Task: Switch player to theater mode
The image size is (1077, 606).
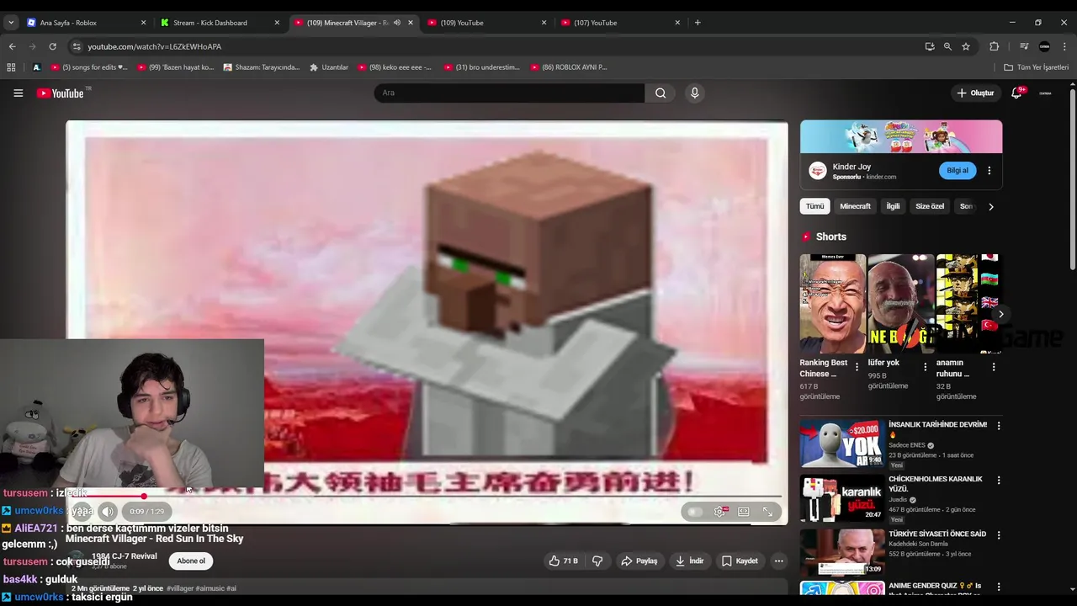Action: coord(744,512)
